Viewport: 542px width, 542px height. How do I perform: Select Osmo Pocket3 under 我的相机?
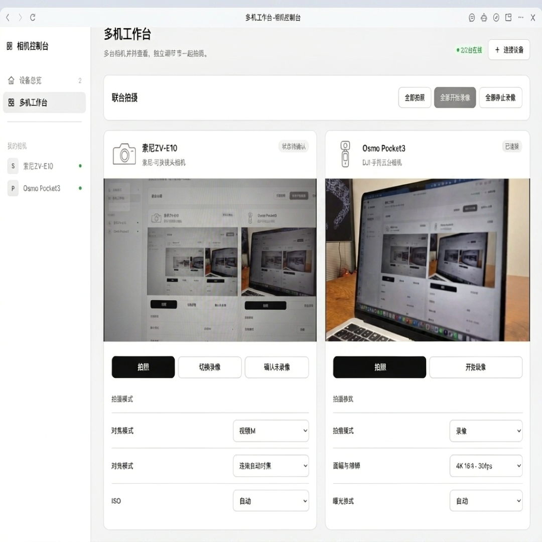(x=44, y=188)
